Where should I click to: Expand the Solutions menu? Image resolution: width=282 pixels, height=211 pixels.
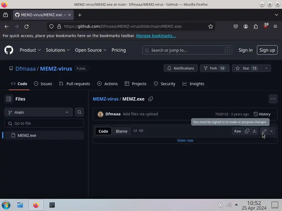point(58,50)
